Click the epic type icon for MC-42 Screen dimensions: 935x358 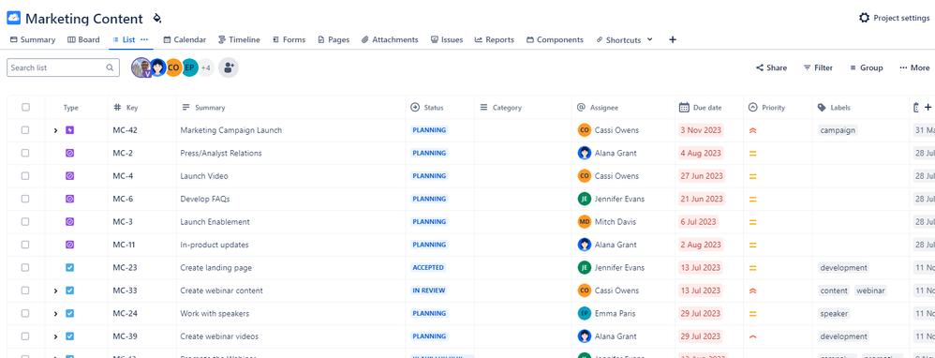coord(69,130)
